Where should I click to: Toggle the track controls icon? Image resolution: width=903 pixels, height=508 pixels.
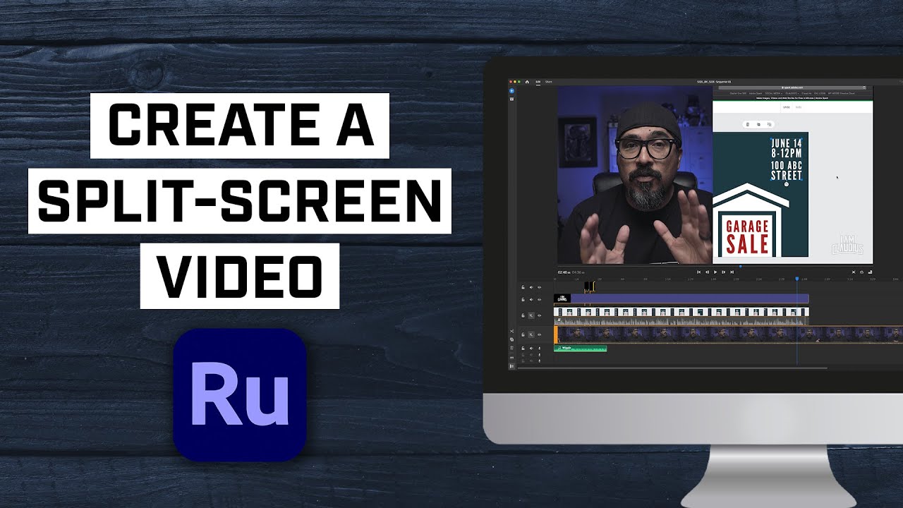pos(511,366)
